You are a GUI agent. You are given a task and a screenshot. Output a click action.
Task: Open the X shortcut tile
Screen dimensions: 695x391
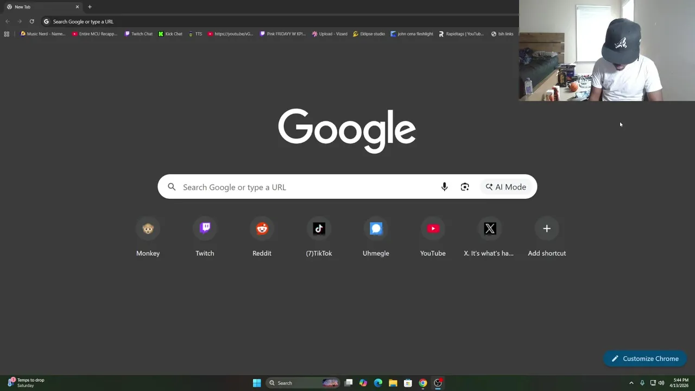tap(490, 238)
